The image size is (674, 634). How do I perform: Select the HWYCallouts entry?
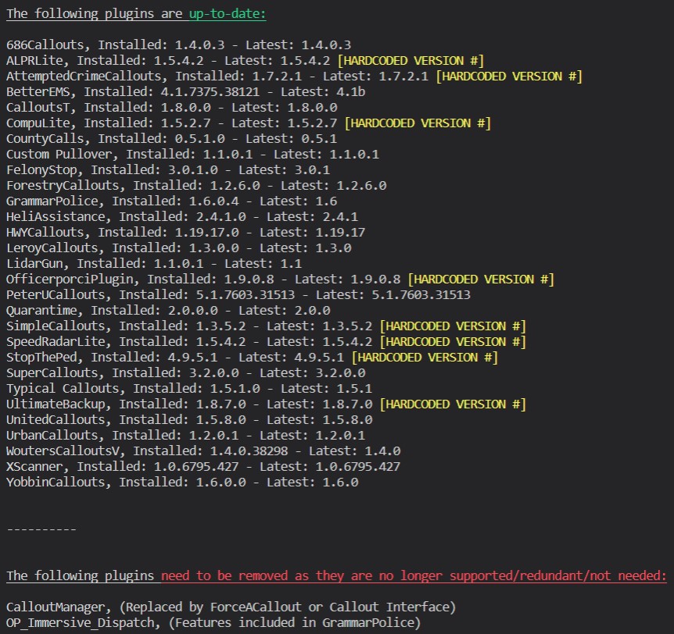[185, 232]
